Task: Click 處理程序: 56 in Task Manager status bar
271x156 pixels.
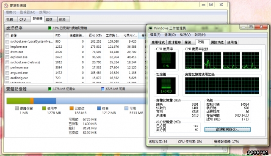Action: (158, 142)
